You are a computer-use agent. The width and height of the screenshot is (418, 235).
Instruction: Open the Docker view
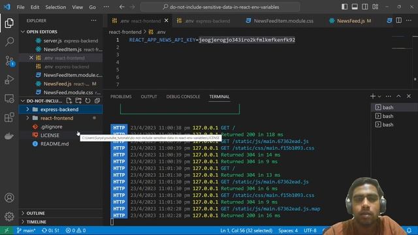click(9, 136)
